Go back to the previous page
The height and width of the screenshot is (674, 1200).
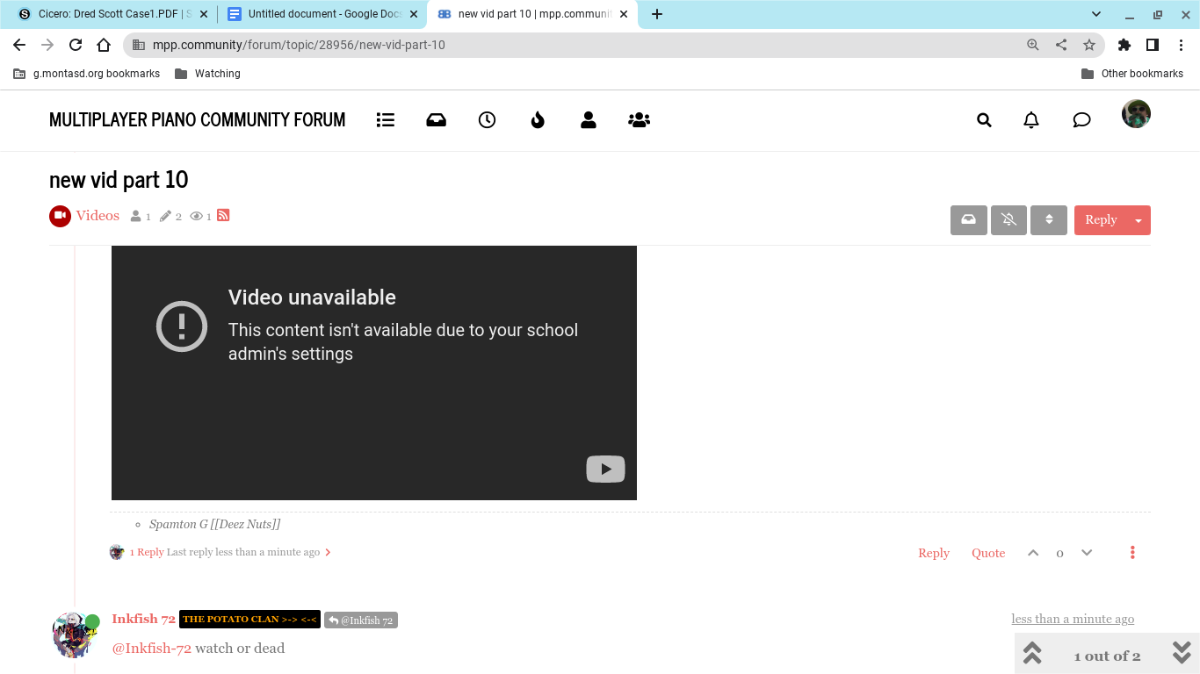click(19, 45)
